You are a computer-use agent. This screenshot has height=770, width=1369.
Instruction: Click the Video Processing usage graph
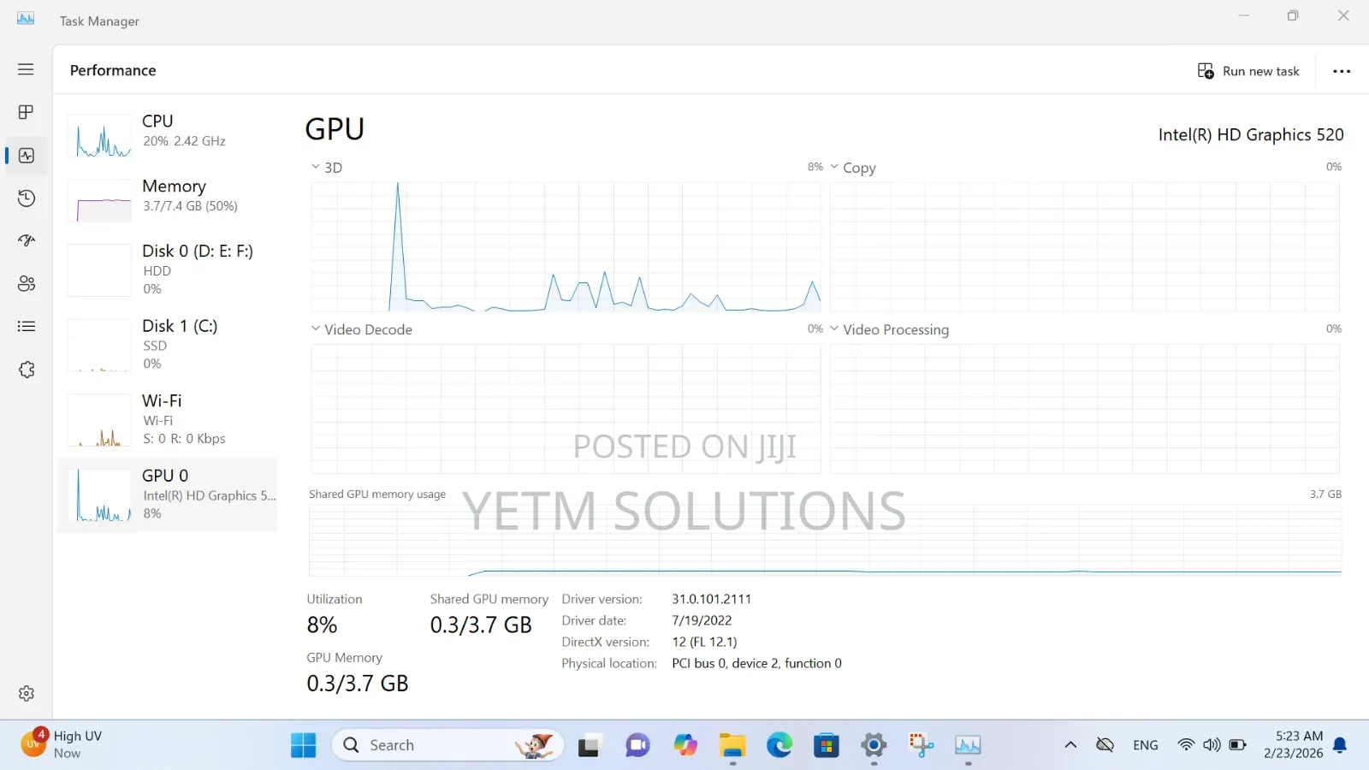click(1085, 409)
